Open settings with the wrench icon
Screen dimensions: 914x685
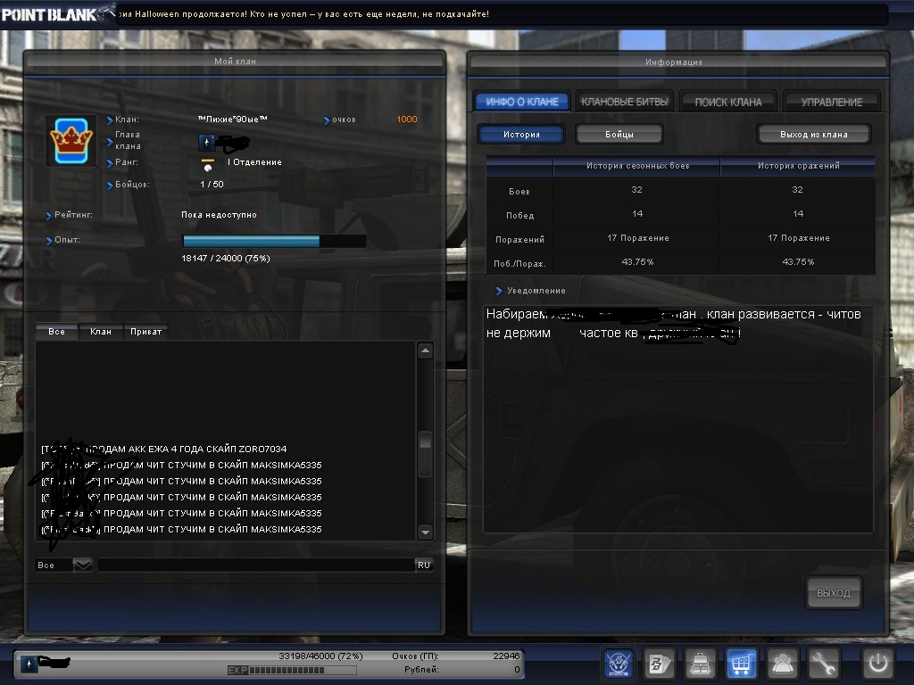pos(823,664)
